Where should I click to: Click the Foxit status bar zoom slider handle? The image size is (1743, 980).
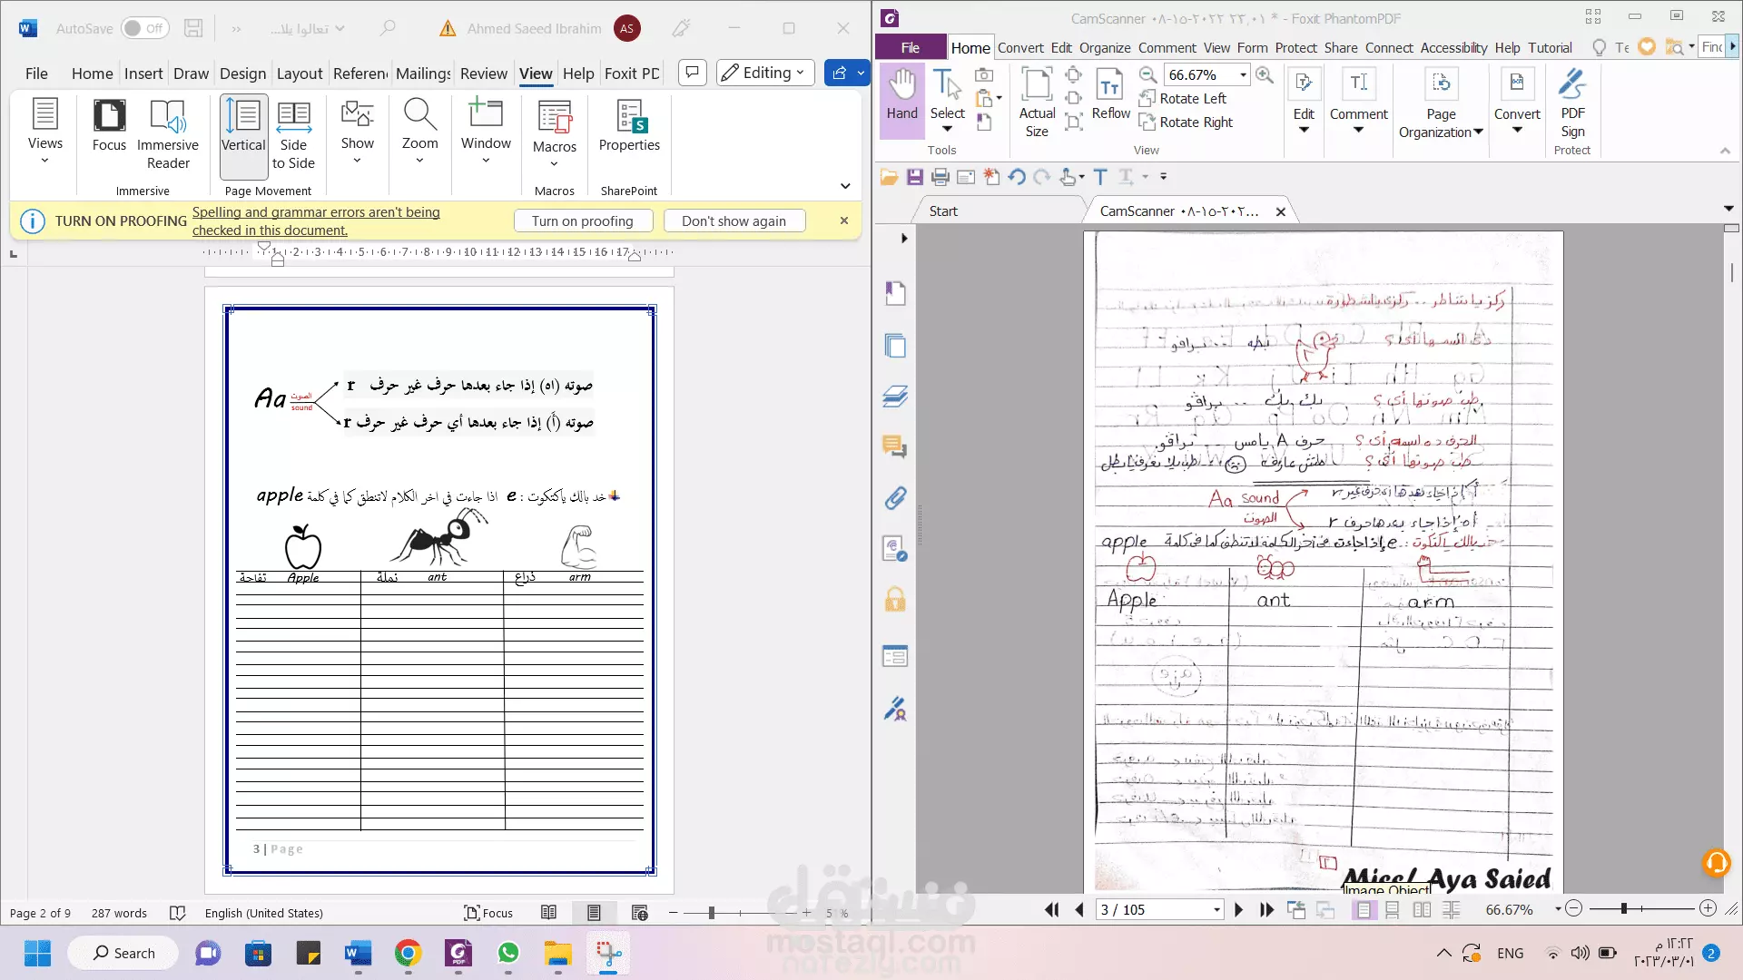pos(1623,908)
